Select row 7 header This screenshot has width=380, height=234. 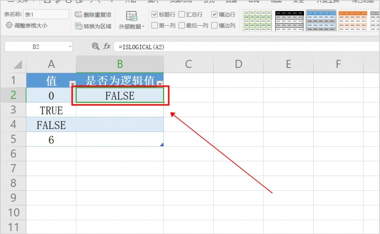point(13,168)
